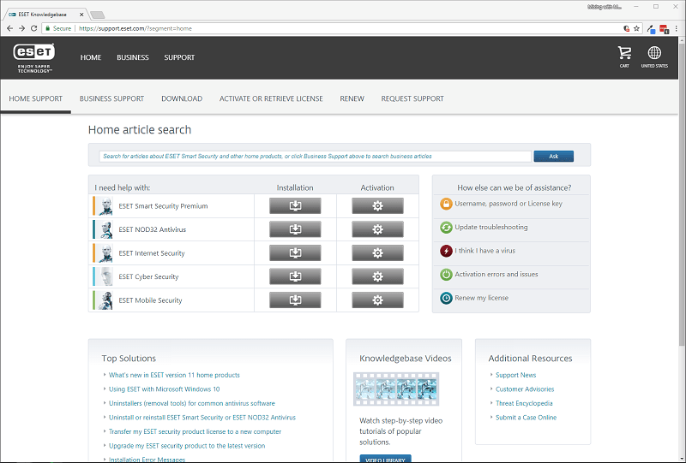Open activation help for ESET Internet Security
The height and width of the screenshot is (463, 686).
[377, 253]
